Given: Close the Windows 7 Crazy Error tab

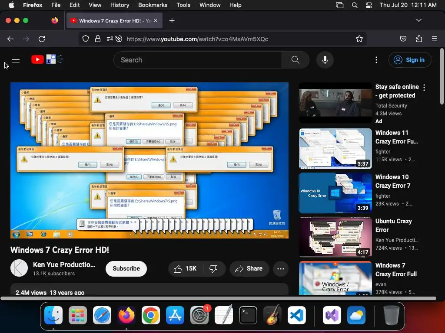Looking at the screenshot, I should click(x=156, y=20).
